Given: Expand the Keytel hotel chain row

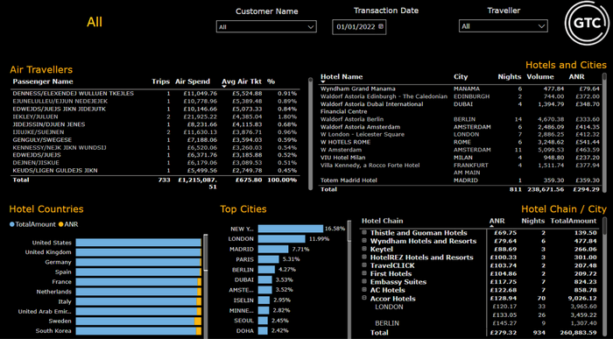Looking at the screenshot, I should [x=364, y=249].
